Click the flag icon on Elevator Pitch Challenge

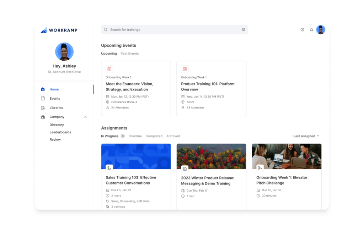tap(260, 168)
